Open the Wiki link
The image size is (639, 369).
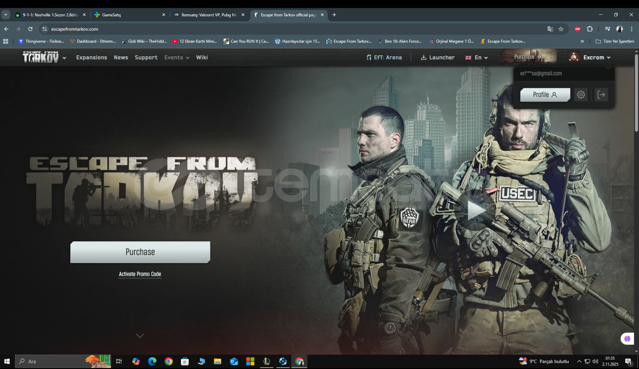point(202,57)
